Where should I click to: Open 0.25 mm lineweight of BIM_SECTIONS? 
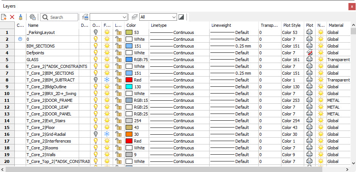coord(234,46)
